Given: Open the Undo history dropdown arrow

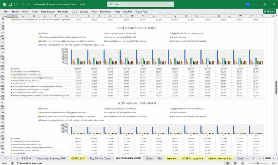Looking at the screenshot, I should pyautogui.click(x=18, y=4).
